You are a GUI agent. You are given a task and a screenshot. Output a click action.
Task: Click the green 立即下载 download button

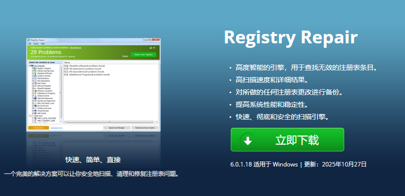287,140
